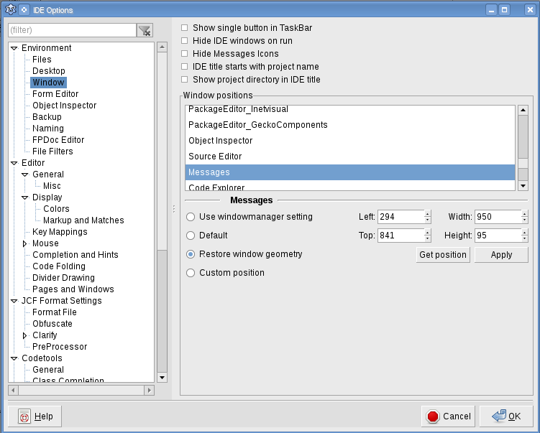Click the Apply button
This screenshot has width=540, height=433.
[501, 255]
